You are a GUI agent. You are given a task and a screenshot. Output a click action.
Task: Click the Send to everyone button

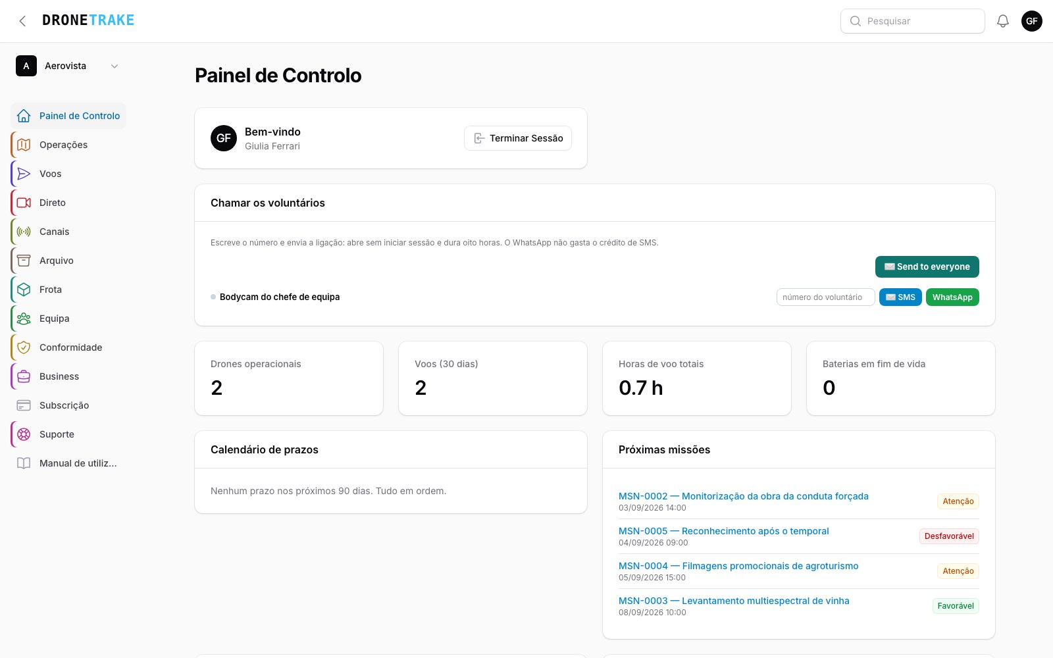tap(927, 266)
